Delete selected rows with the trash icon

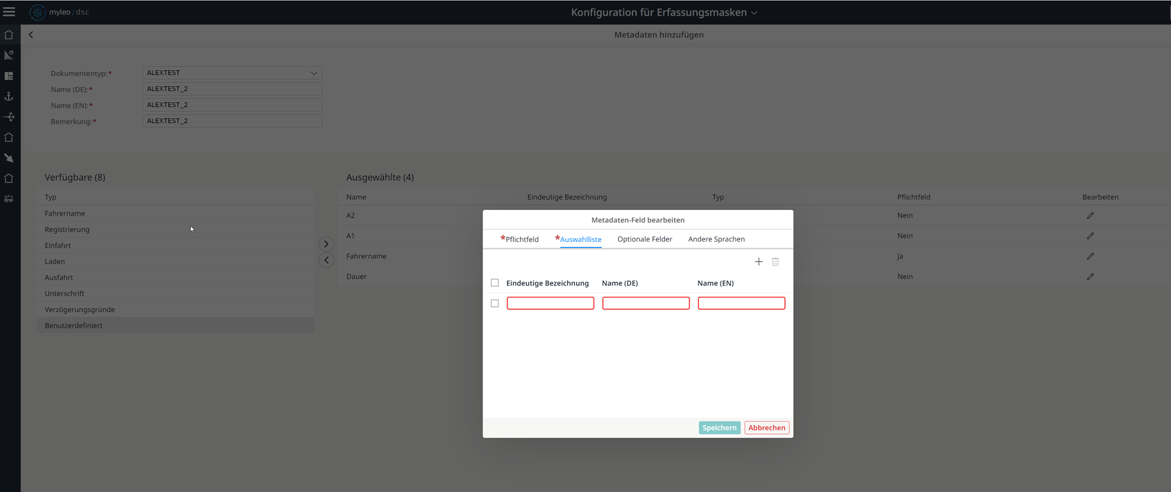[775, 262]
